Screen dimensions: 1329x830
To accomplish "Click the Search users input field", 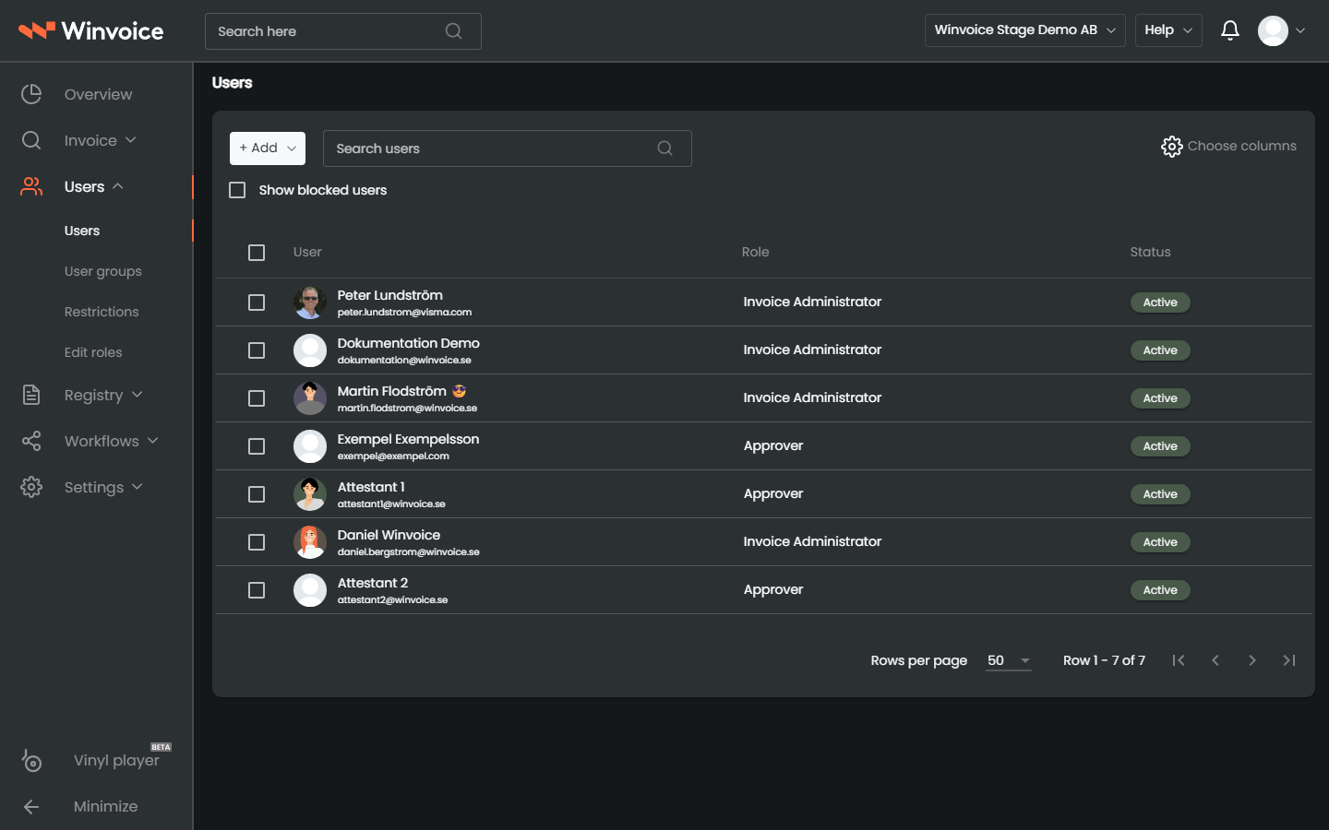I will tap(508, 148).
